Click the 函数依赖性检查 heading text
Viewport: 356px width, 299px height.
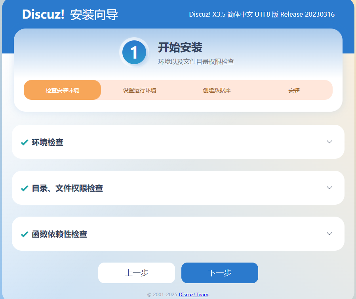(x=59, y=234)
